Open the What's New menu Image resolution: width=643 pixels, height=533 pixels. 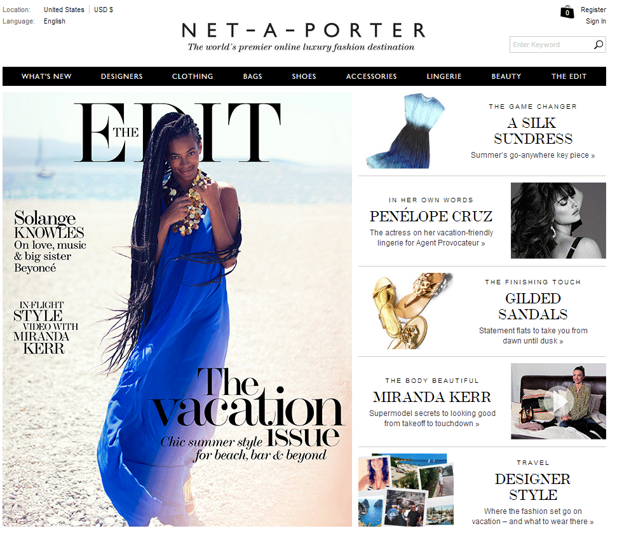(46, 76)
